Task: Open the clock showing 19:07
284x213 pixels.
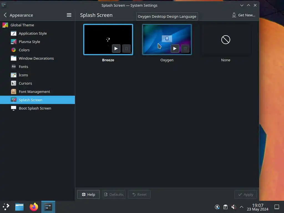Action: 258,207
